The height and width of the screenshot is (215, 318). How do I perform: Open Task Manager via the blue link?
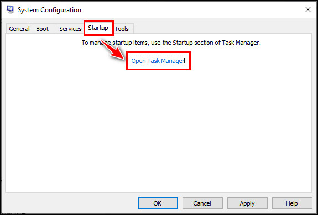[x=158, y=61]
